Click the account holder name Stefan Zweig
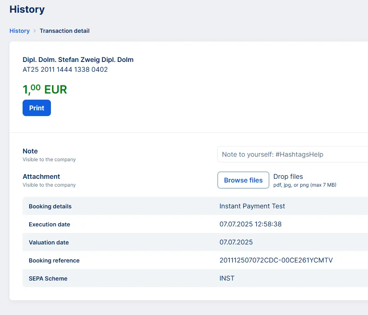This screenshot has height=315, width=368. [78, 59]
